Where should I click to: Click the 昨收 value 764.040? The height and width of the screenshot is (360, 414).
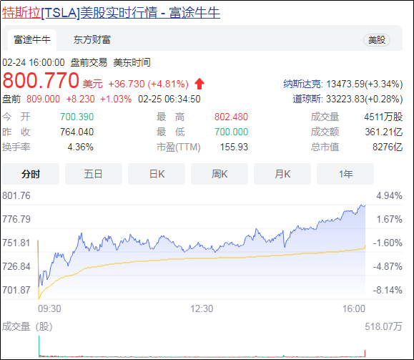click(x=77, y=132)
